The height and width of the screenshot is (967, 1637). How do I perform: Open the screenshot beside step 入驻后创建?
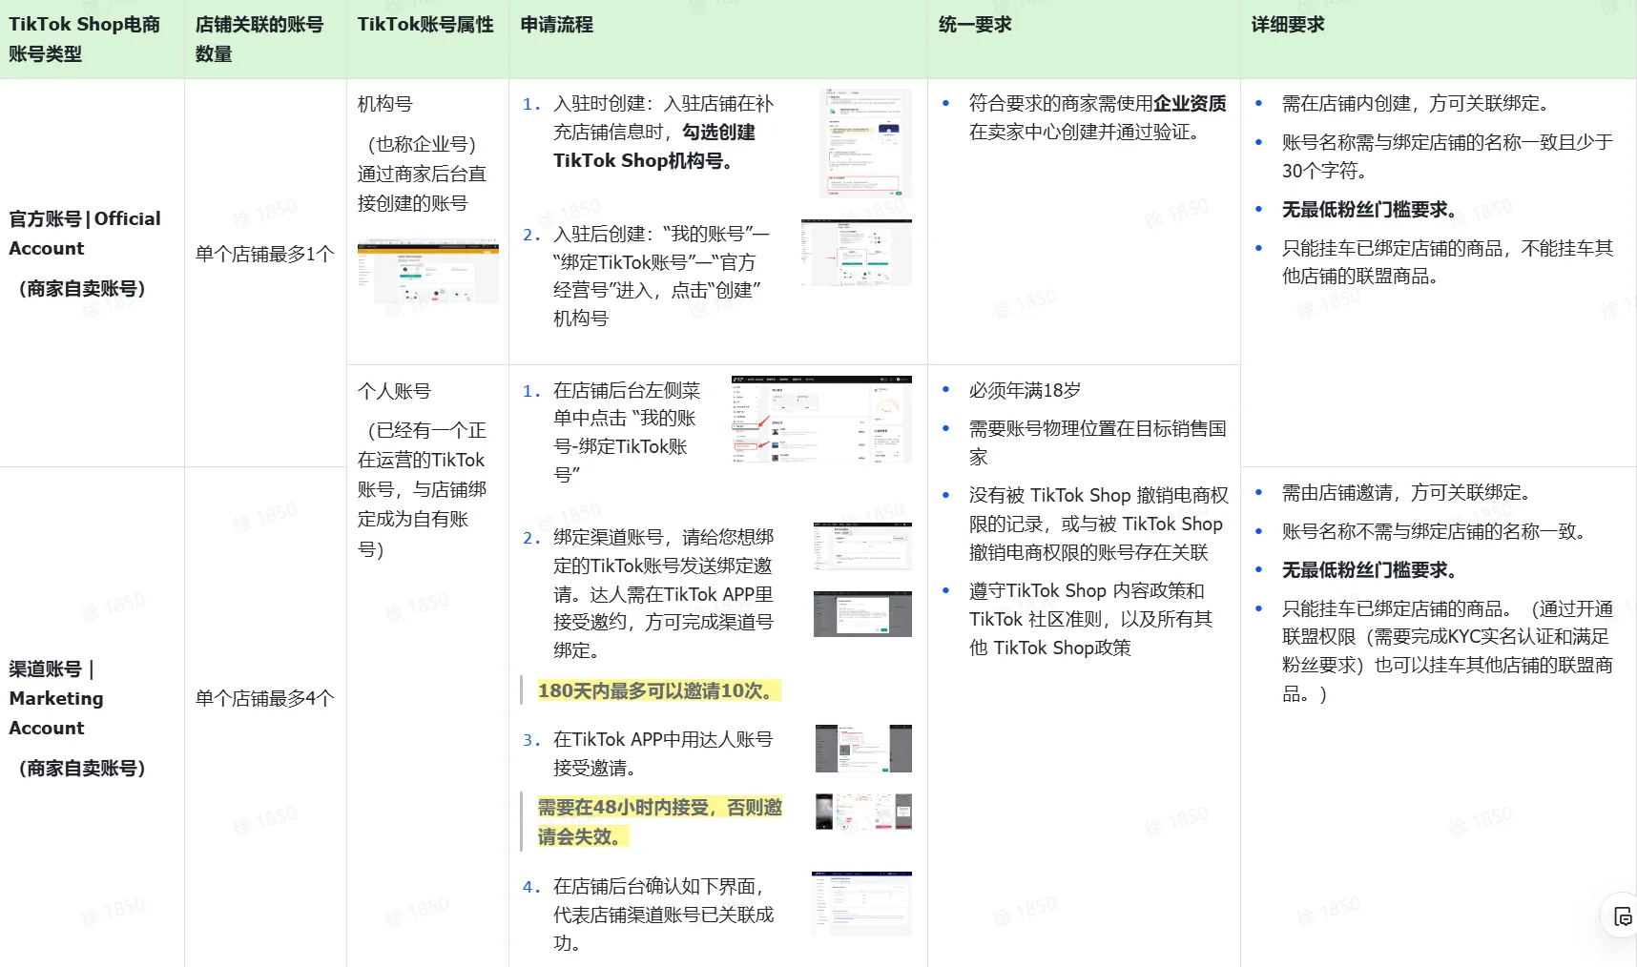pos(857,253)
